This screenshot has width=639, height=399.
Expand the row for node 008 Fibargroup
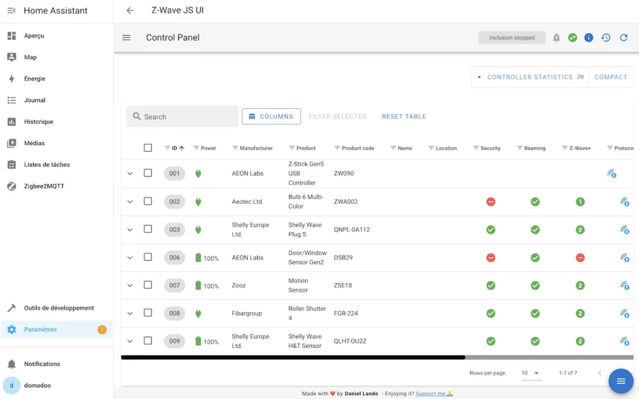coord(130,313)
